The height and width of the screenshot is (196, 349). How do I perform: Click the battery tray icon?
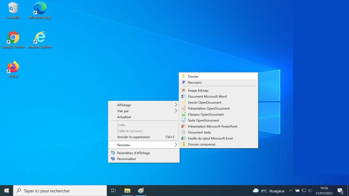[x=298, y=191]
